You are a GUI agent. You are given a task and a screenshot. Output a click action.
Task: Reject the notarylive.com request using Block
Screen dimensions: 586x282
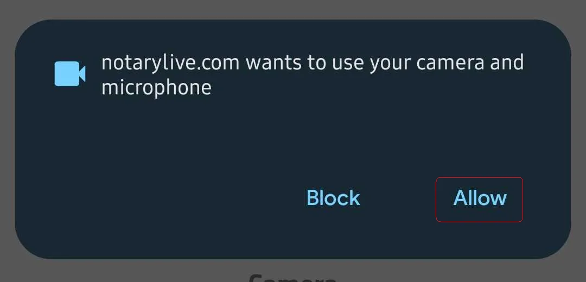(x=333, y=198)
